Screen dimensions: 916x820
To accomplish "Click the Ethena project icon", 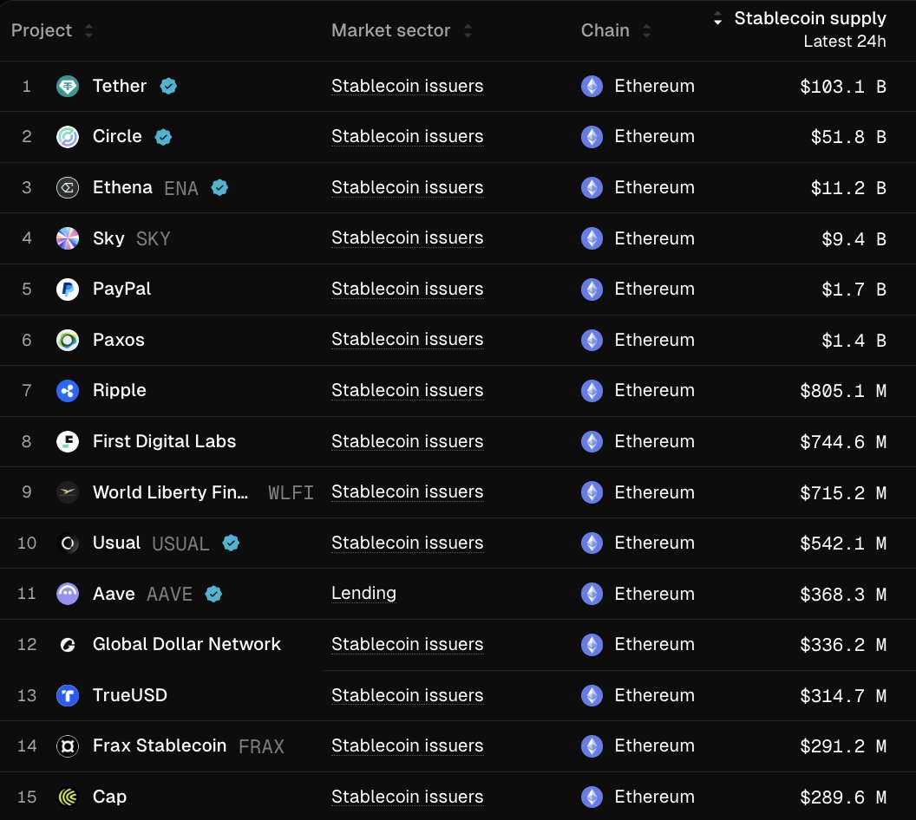I will pyautogui.click(x=68, y=187).
